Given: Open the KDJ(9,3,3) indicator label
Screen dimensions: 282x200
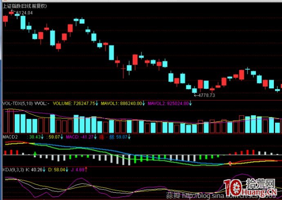Looking at the screenshot, I should tap(13, 170).
